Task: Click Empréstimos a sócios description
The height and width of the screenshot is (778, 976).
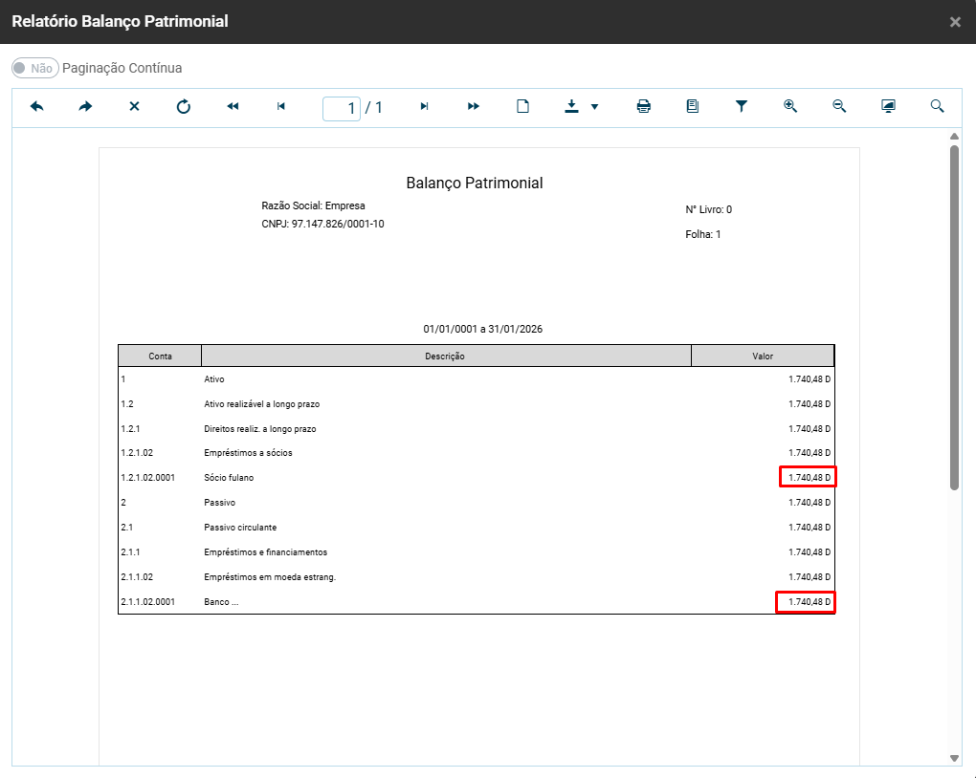Action: (249, 453)
